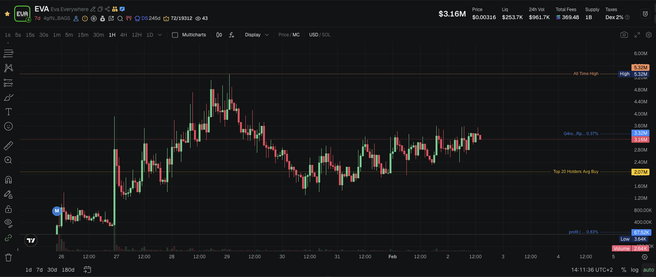
Task: Click the money bag icon
Action: tap(102, 19)
